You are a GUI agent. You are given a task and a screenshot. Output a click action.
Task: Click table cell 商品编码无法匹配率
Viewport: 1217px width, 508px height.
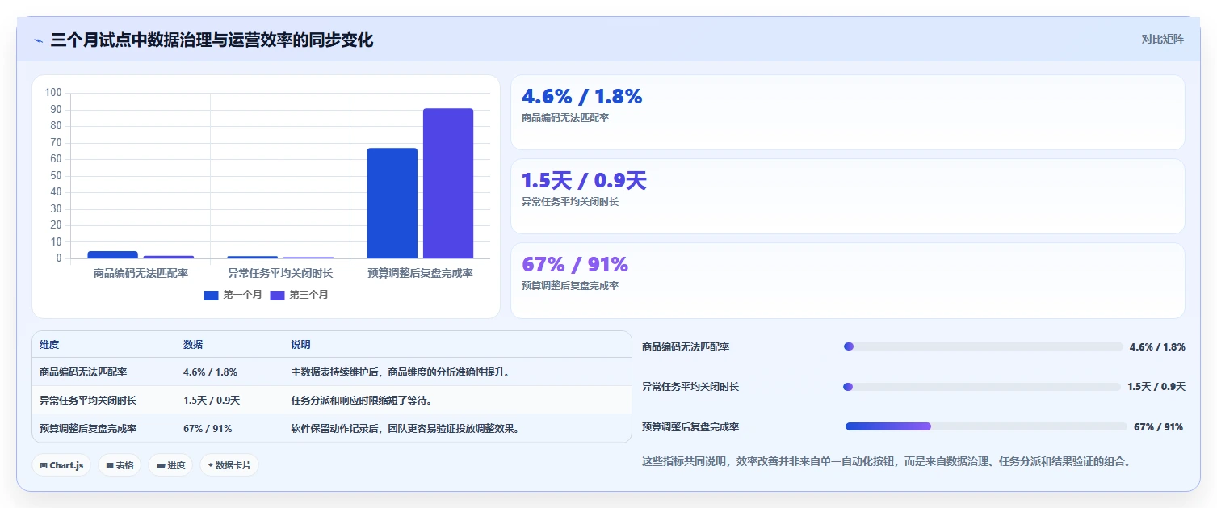(83, 372)
